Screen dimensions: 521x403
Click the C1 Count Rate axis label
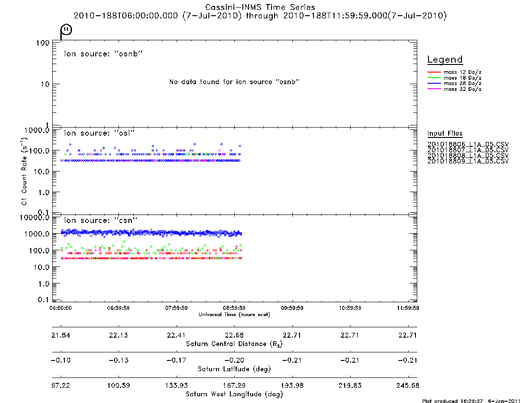click(x=24, y=171)
